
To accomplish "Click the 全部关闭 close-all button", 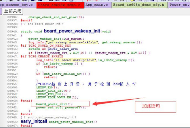I will tap(13, 11).
